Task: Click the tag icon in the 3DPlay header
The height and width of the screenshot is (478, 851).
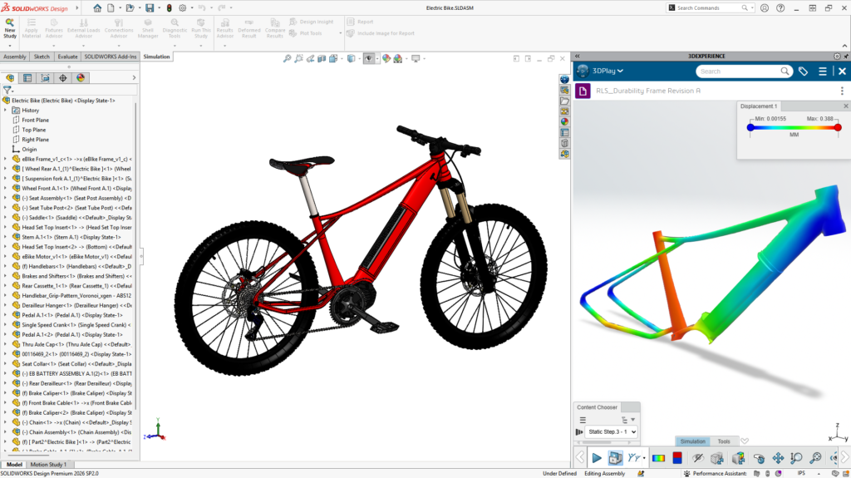Action: coord(804,71)
